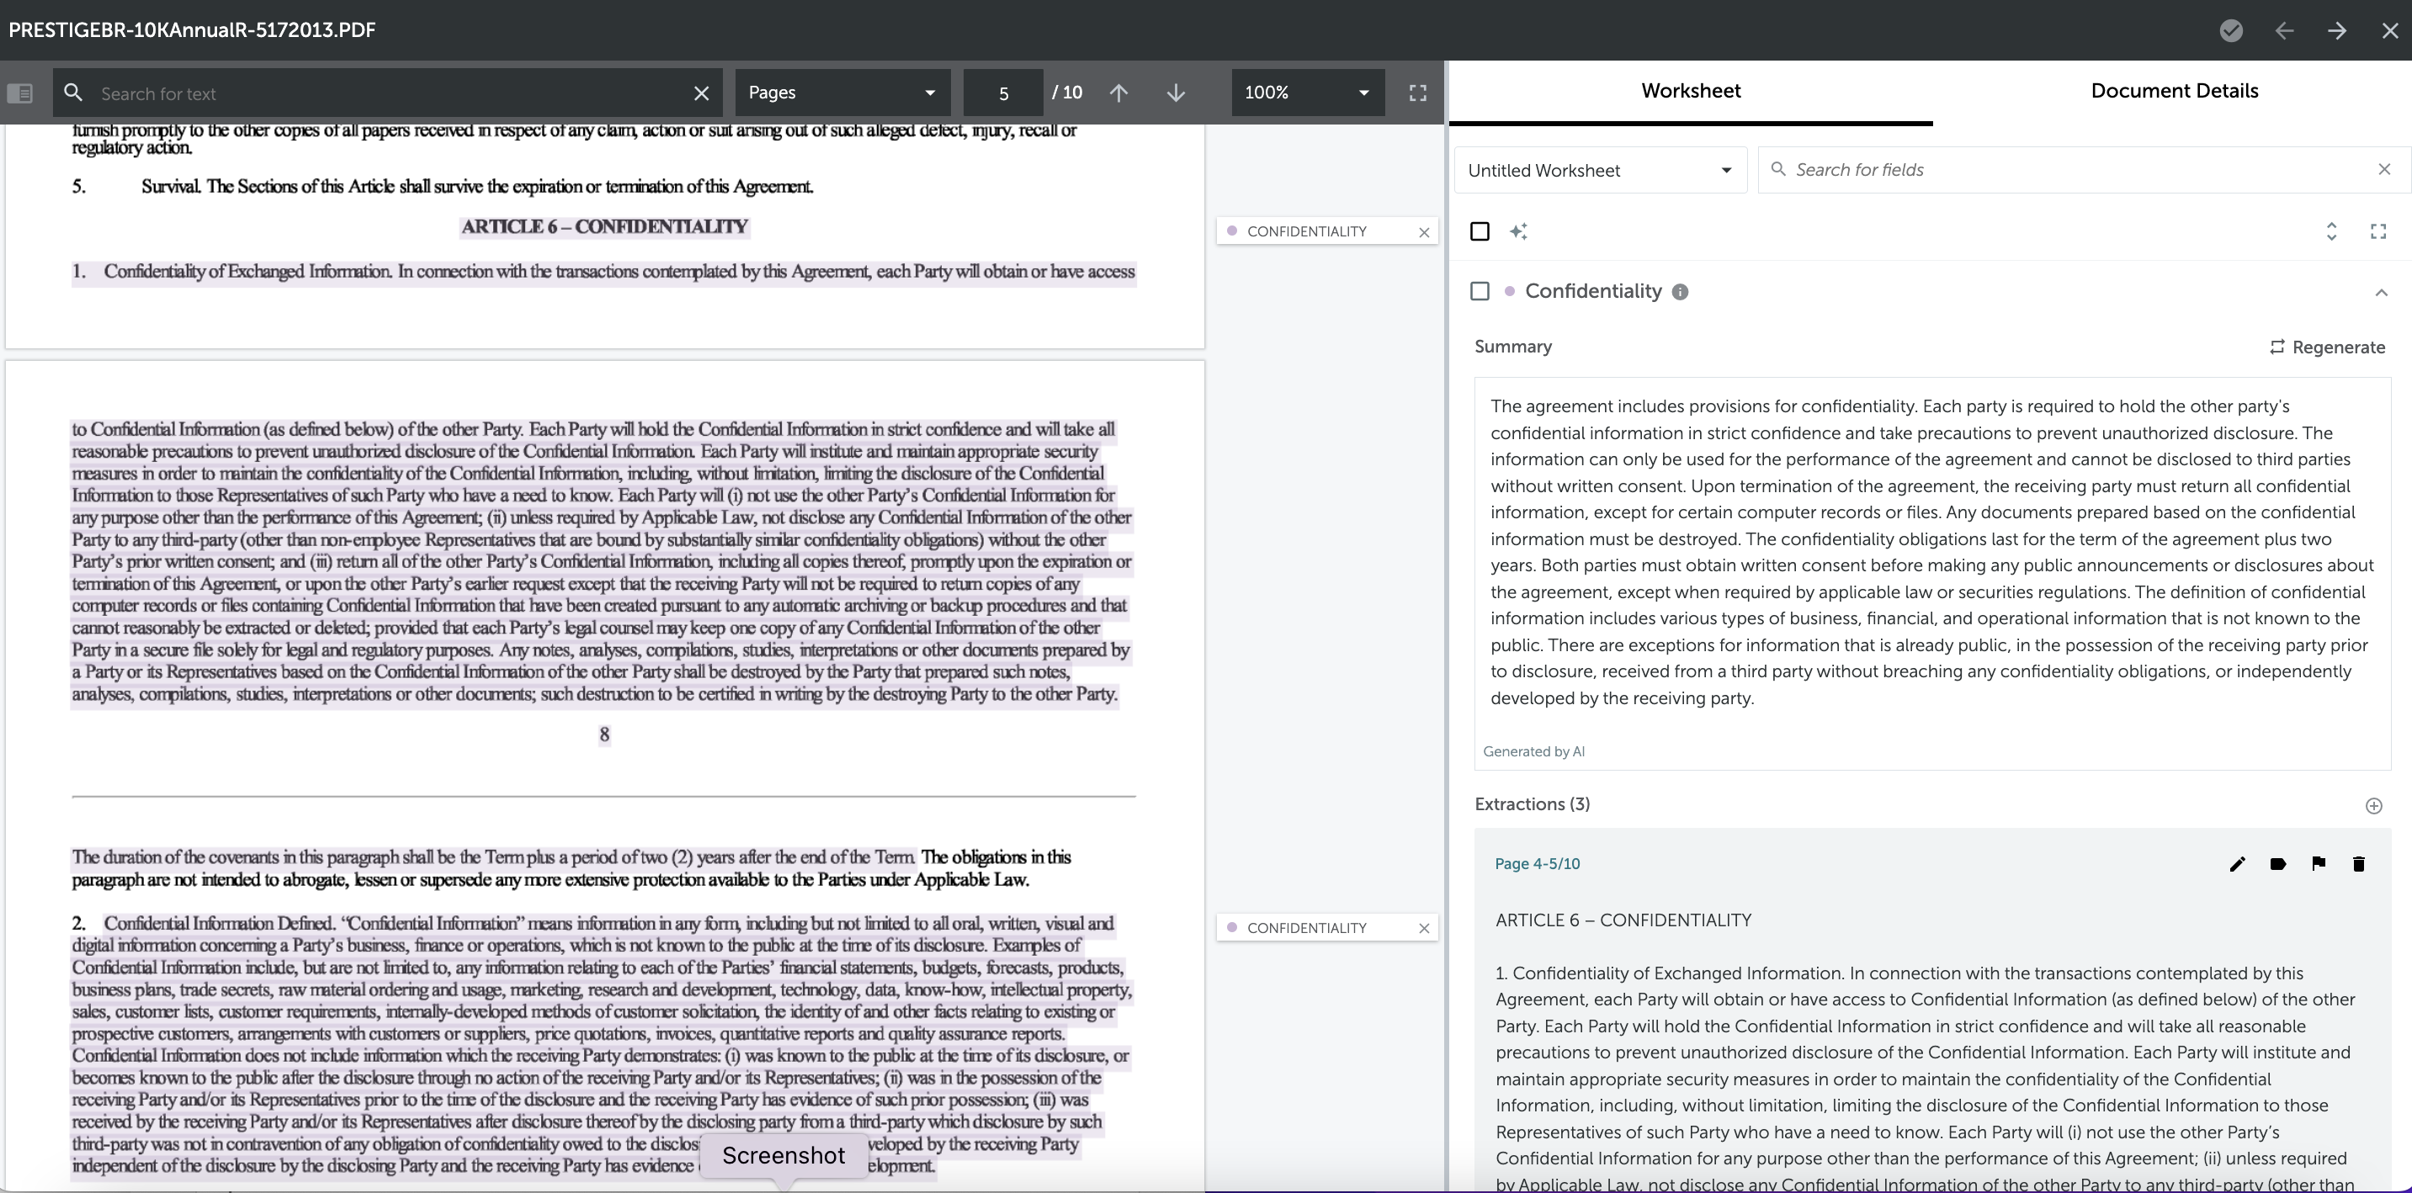Clear the PDF text search field

(701, 93)
